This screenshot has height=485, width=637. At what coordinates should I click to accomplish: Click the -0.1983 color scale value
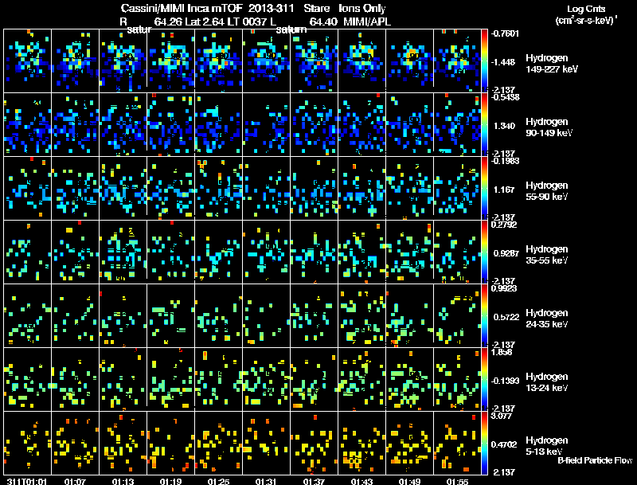click(x=504, y=161)
